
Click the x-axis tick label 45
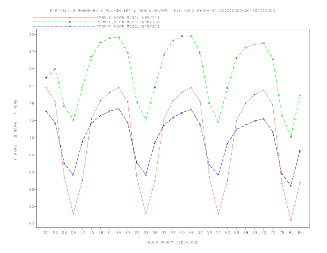182,232
